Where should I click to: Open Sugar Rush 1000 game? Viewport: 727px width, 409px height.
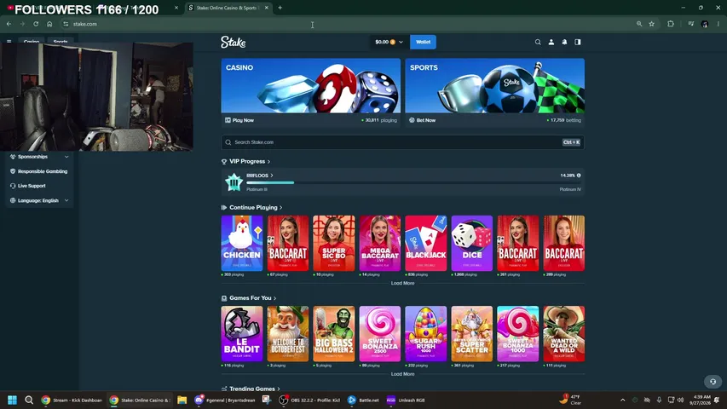(425, 334)
